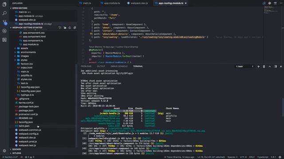The height and width of the screenshot is (159, 284).
Task: Click the New File icon in explorer header
Action: [60, 27]
